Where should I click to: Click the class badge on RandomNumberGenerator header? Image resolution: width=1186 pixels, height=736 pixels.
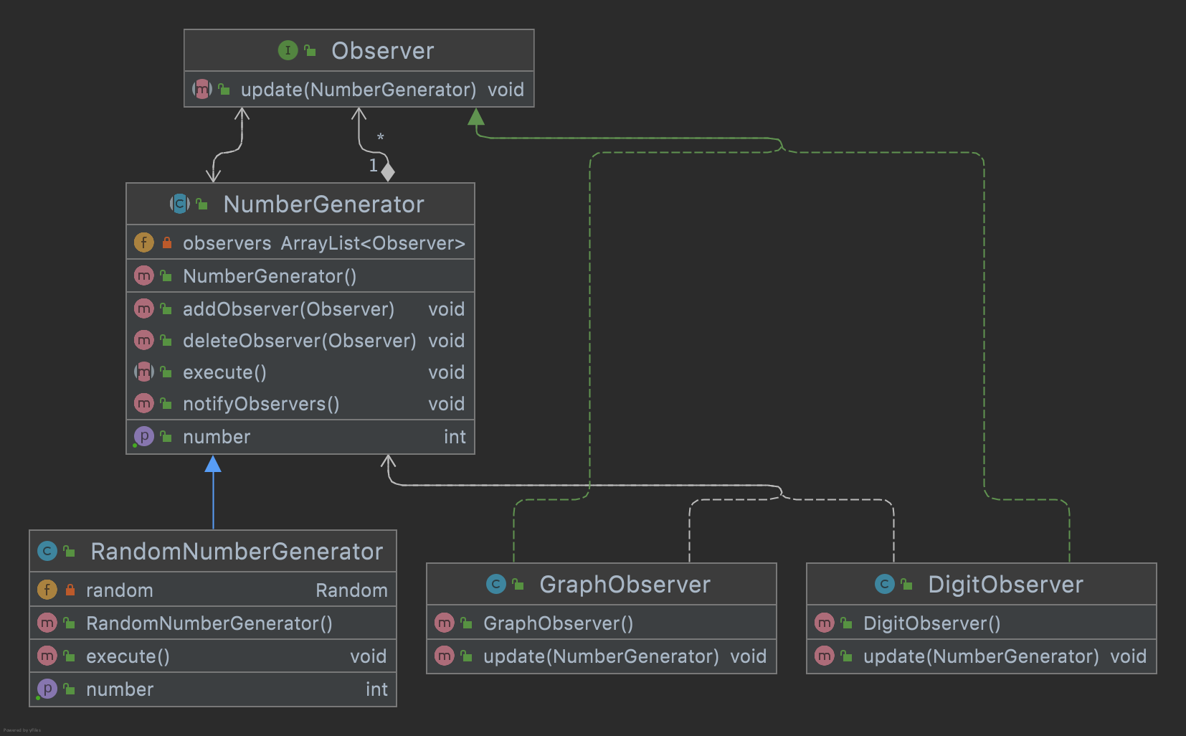pyautogui.click(x=46, y=551)
